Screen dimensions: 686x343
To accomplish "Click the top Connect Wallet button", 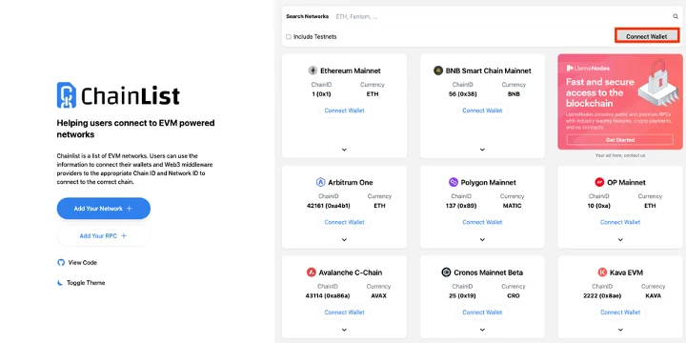I will (x=647, y=36).
